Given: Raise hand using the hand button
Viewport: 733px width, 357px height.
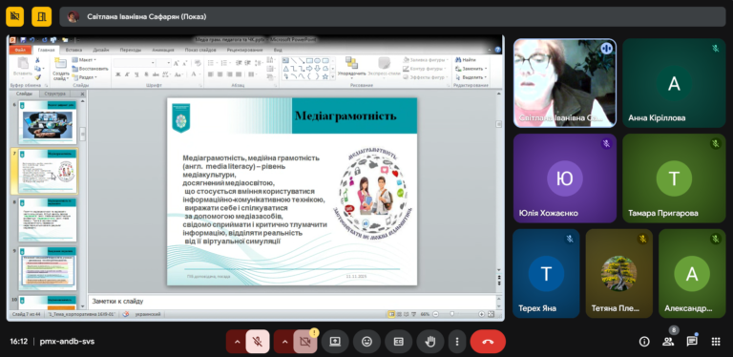Looking at the screenshot, I should pyautogui.click(x=430, y=342).
